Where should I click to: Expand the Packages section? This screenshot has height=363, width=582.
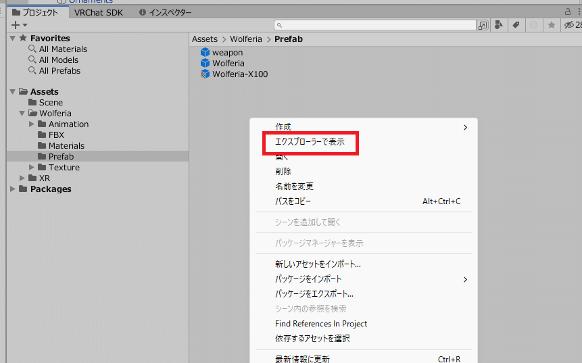pyautogui.click(x=13, y=189)
